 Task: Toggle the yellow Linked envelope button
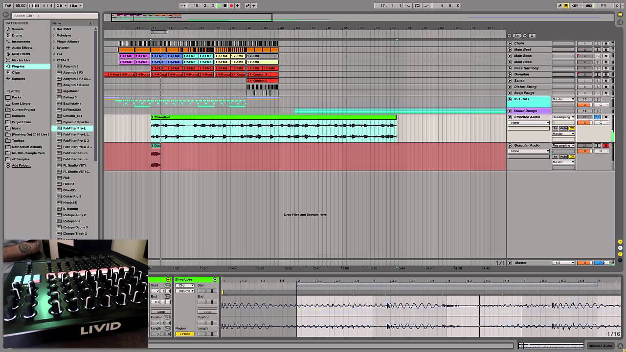click(x=184, y=334)
